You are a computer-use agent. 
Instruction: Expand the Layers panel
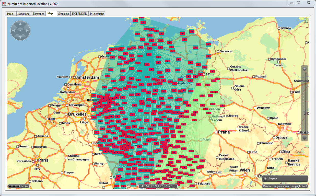click(x=265, y=179)
